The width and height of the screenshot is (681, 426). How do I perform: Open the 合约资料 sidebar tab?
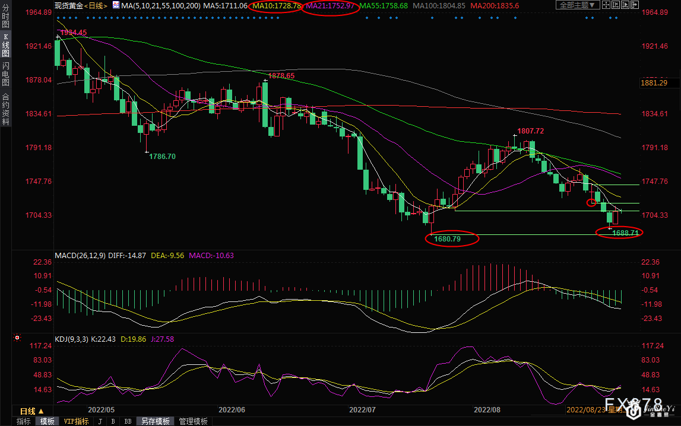click(x=5, y=109)
